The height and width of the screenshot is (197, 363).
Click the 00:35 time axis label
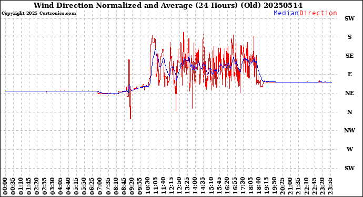[x=13, y=186]
